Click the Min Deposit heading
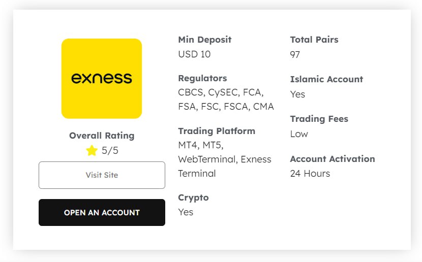 (x=204, y=40)
